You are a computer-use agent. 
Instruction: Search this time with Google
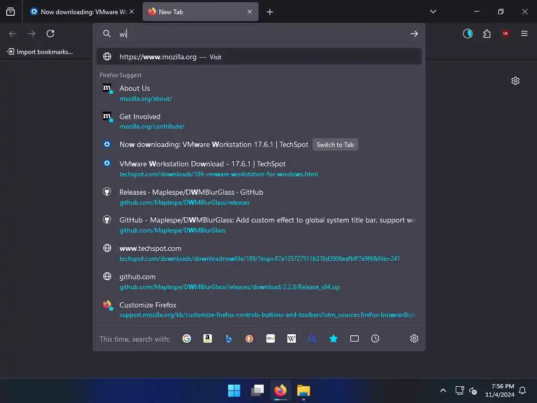(187, 338)
